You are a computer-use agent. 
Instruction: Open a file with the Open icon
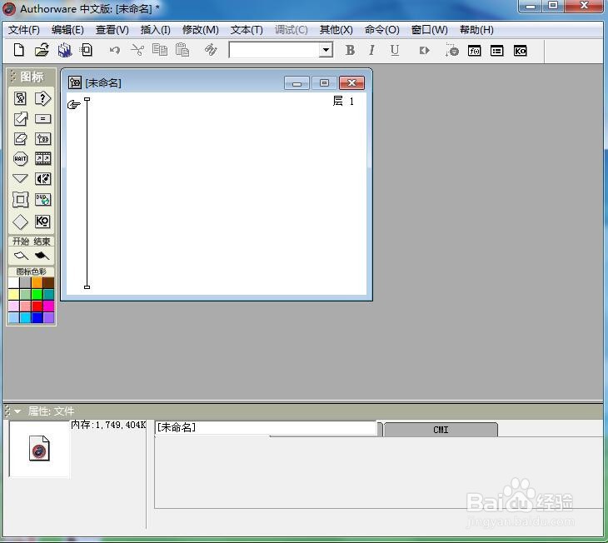pos(42,50)
